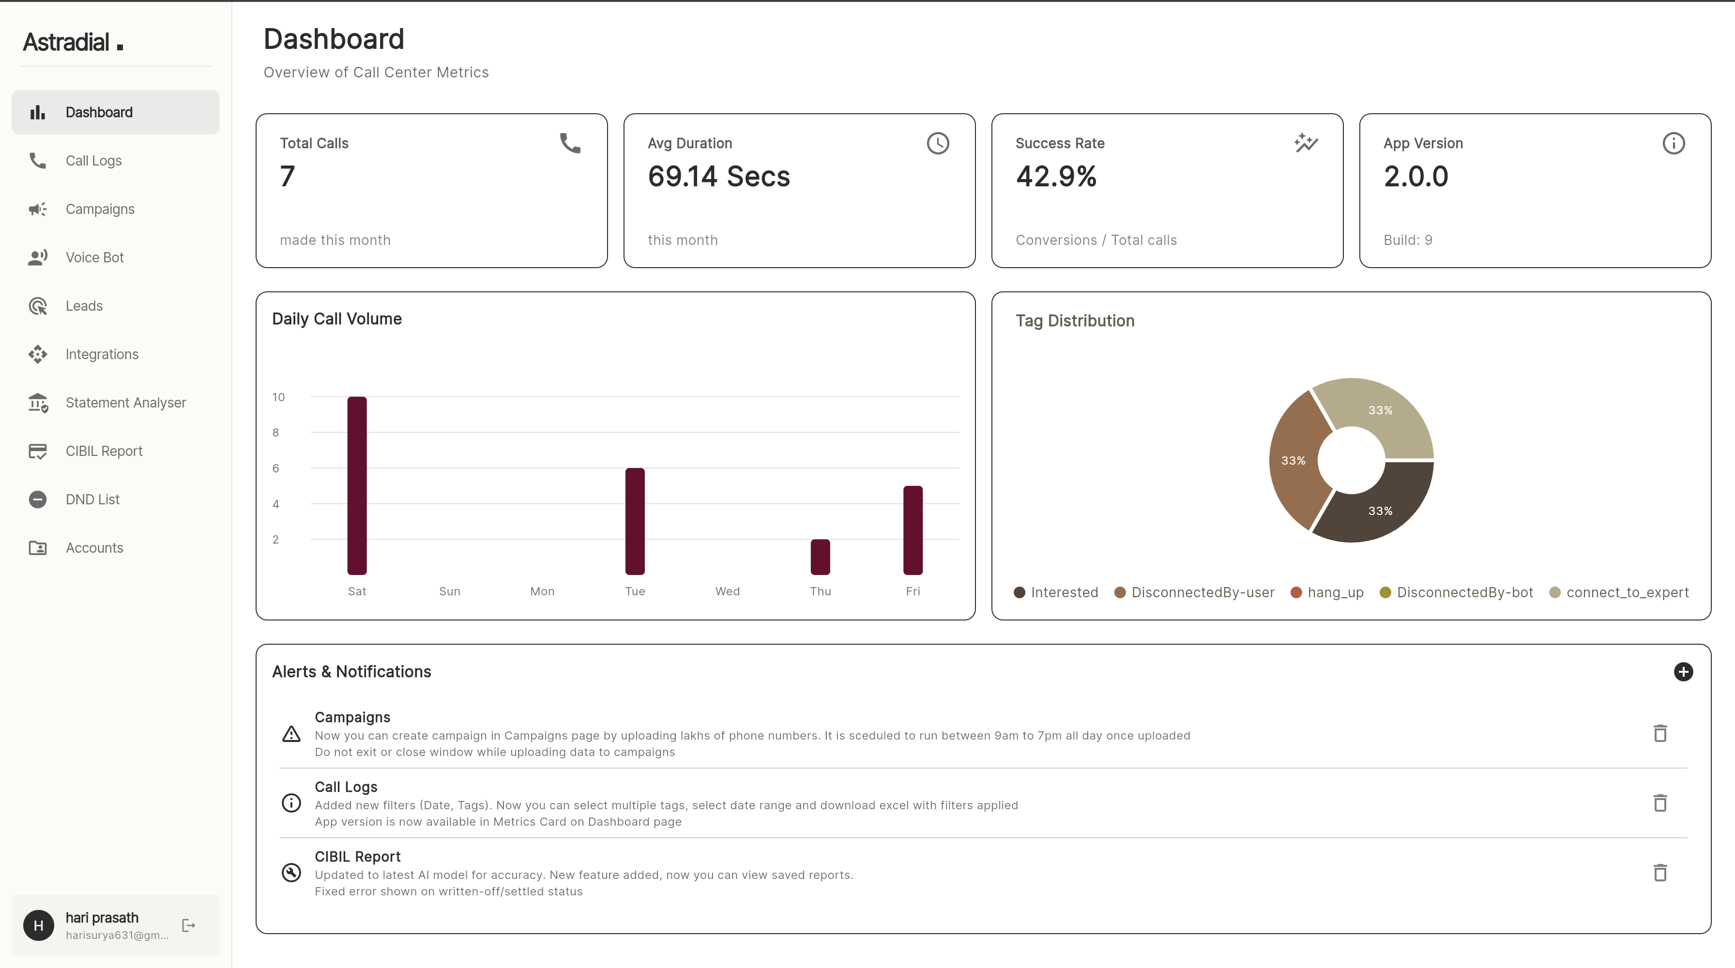
Task: Click the CIBIL Report card icon in sidebar
Action: point(38,450)
